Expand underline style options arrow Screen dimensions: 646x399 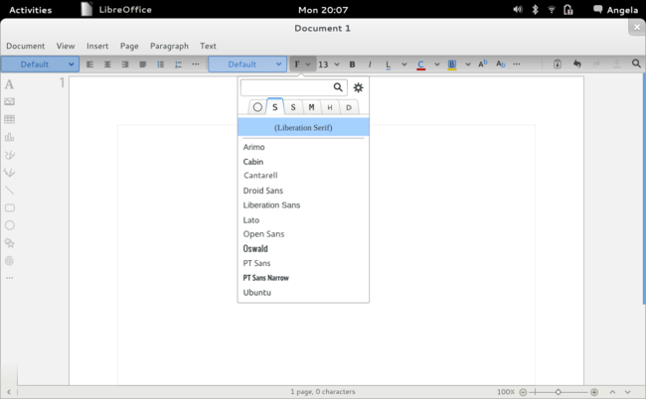(x=404, y=65)
